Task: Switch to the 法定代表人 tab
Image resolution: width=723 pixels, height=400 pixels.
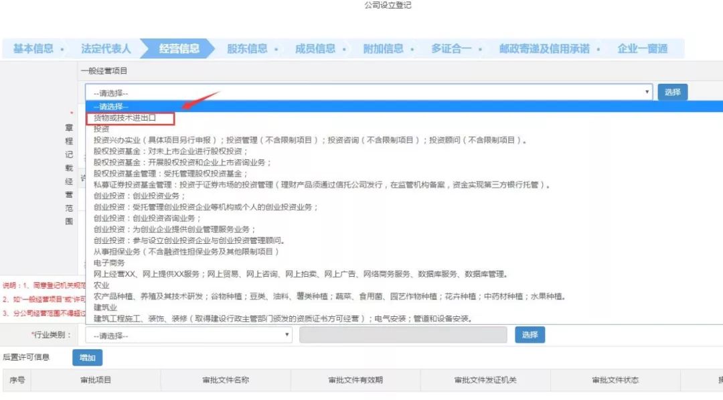Action: [106, 49]
